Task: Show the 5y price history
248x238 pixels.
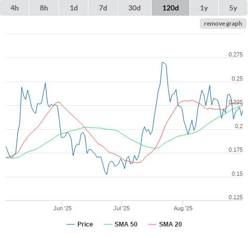Action: pyautogui.click(x=233, y=8)
